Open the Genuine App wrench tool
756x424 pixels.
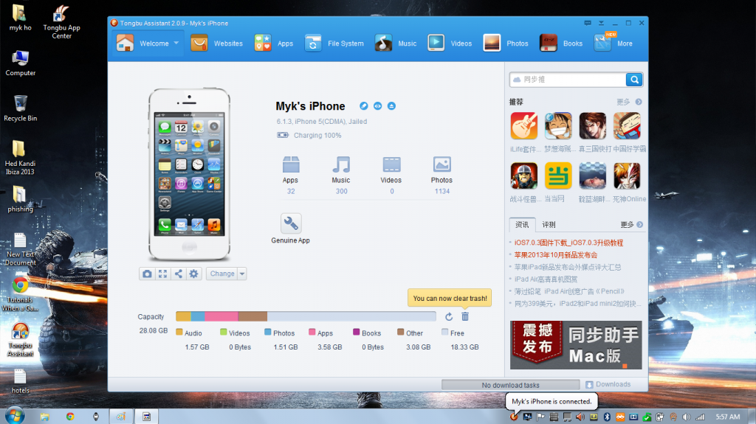[291, 223]
